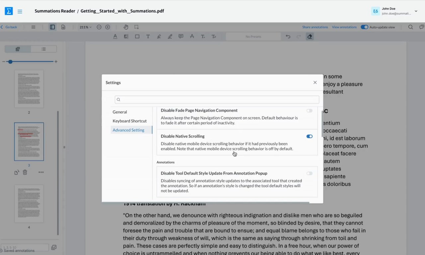Select the replace text tool

(x=214, y=37)
